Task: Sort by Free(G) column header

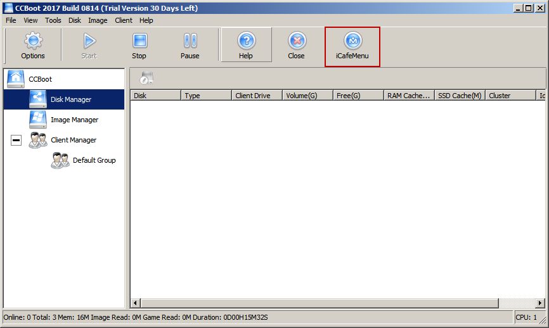Action: (x=358, y=96)
